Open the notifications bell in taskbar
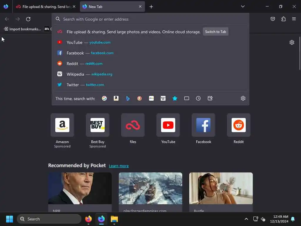Viewport: 301px width, 226px height. pyautogui.click(x=293, y=219)
